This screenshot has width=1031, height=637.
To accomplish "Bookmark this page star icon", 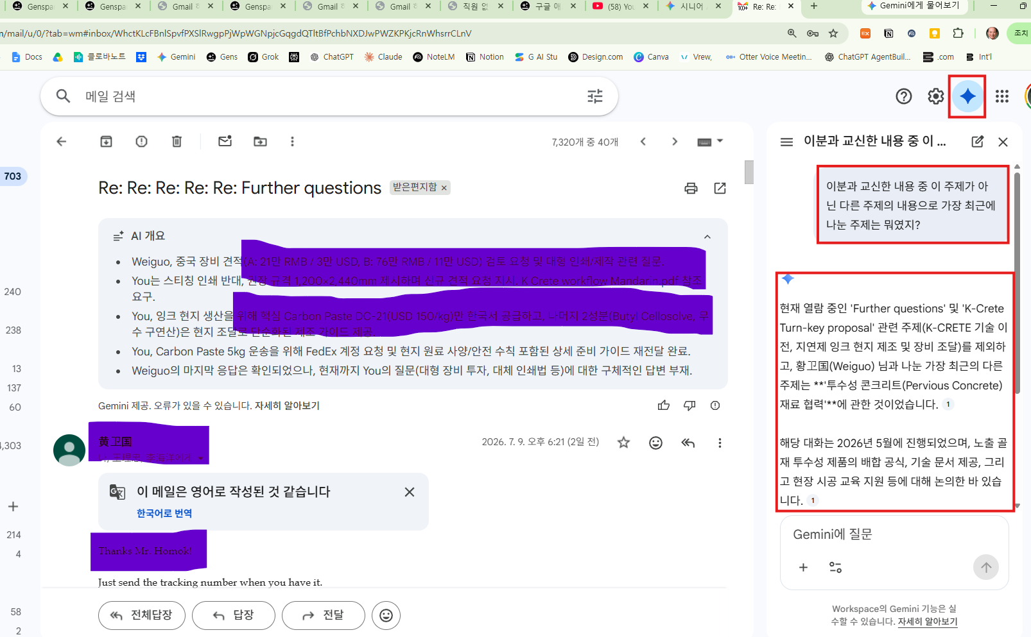I will click(833, 33).
